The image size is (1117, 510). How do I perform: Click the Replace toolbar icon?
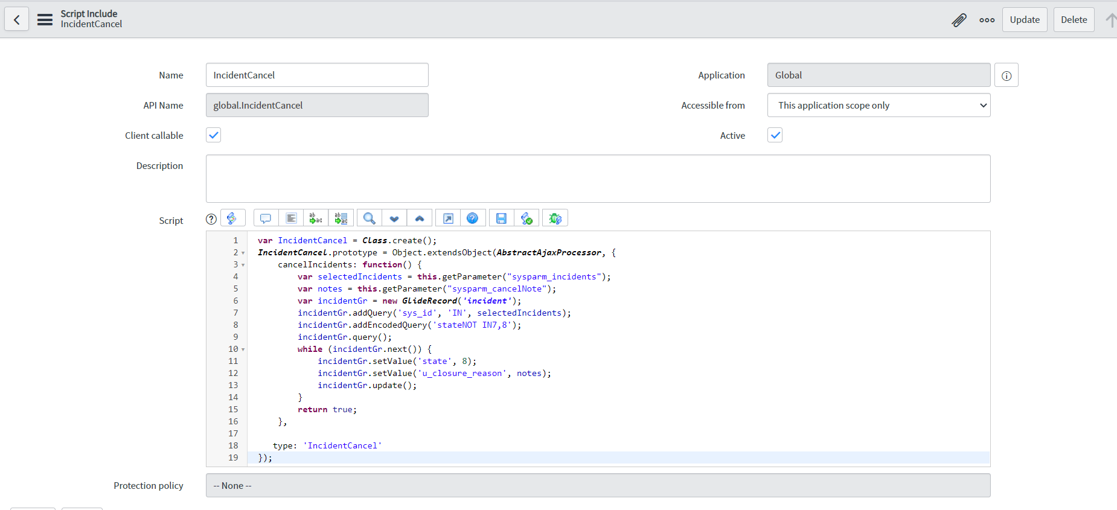[x=316, y=218]
